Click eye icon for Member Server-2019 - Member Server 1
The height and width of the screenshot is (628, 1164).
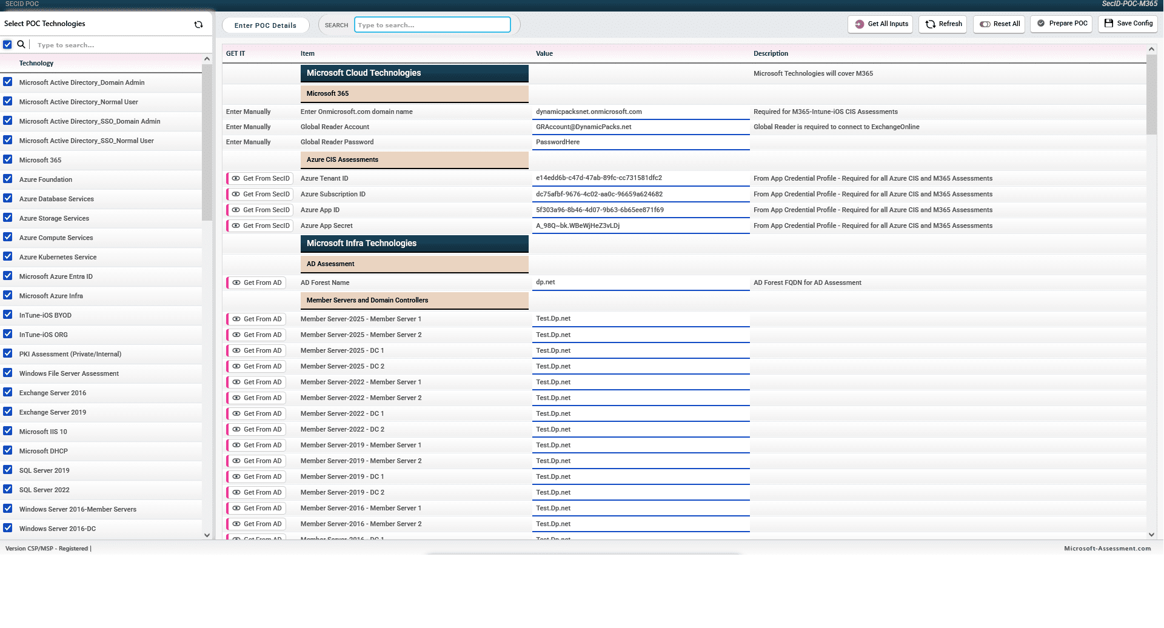(x=236, y=445)
